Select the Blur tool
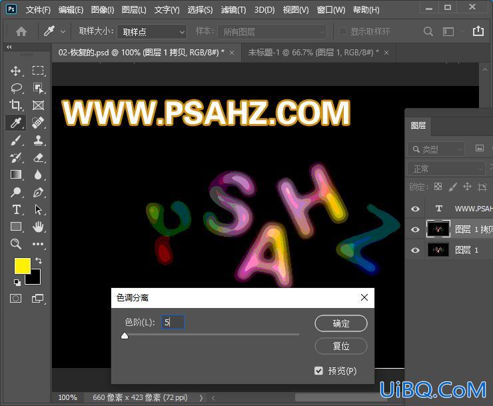The image size is (493, 406). point(38,175)
